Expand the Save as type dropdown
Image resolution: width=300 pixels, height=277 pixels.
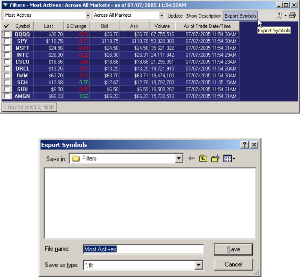tap(199, 265)
